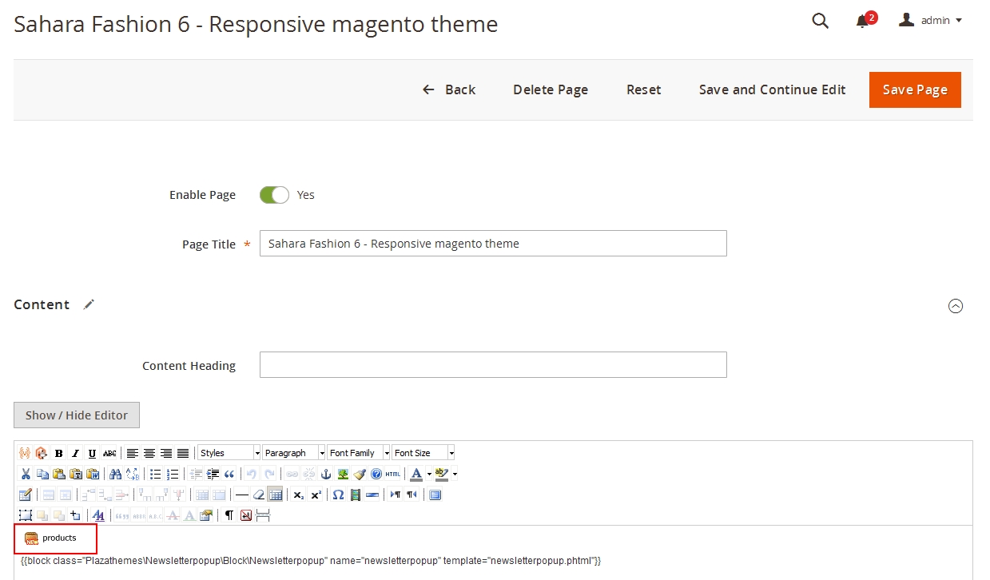Screen dimensions: 990x580
Task: Open the notifications bell icon
Action: coord(862,22)
